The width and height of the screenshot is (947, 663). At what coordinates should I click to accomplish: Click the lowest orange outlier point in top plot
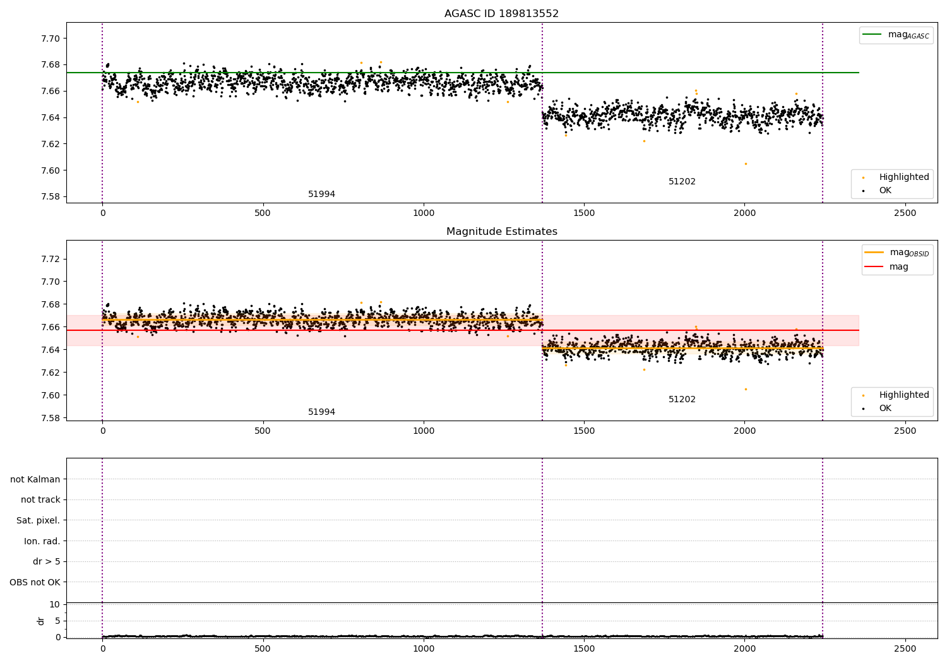(746, 164)
